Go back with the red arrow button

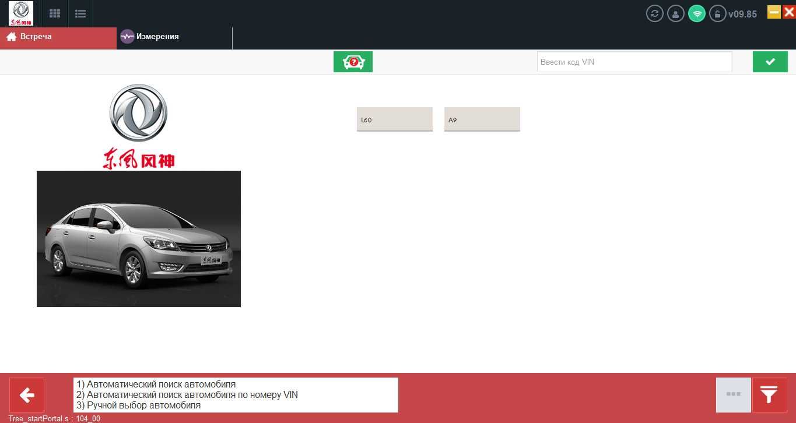pos(27,396)
